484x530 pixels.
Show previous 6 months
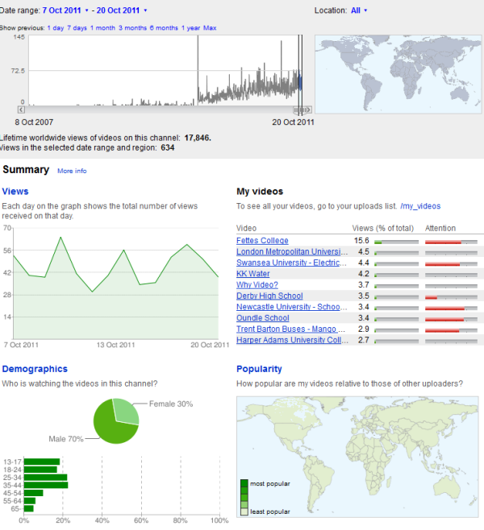(164, 28)
